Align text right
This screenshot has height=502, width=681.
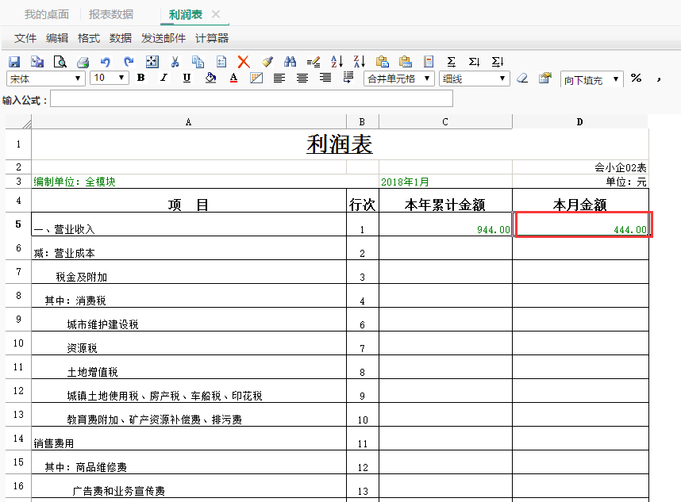pos(325,78)
